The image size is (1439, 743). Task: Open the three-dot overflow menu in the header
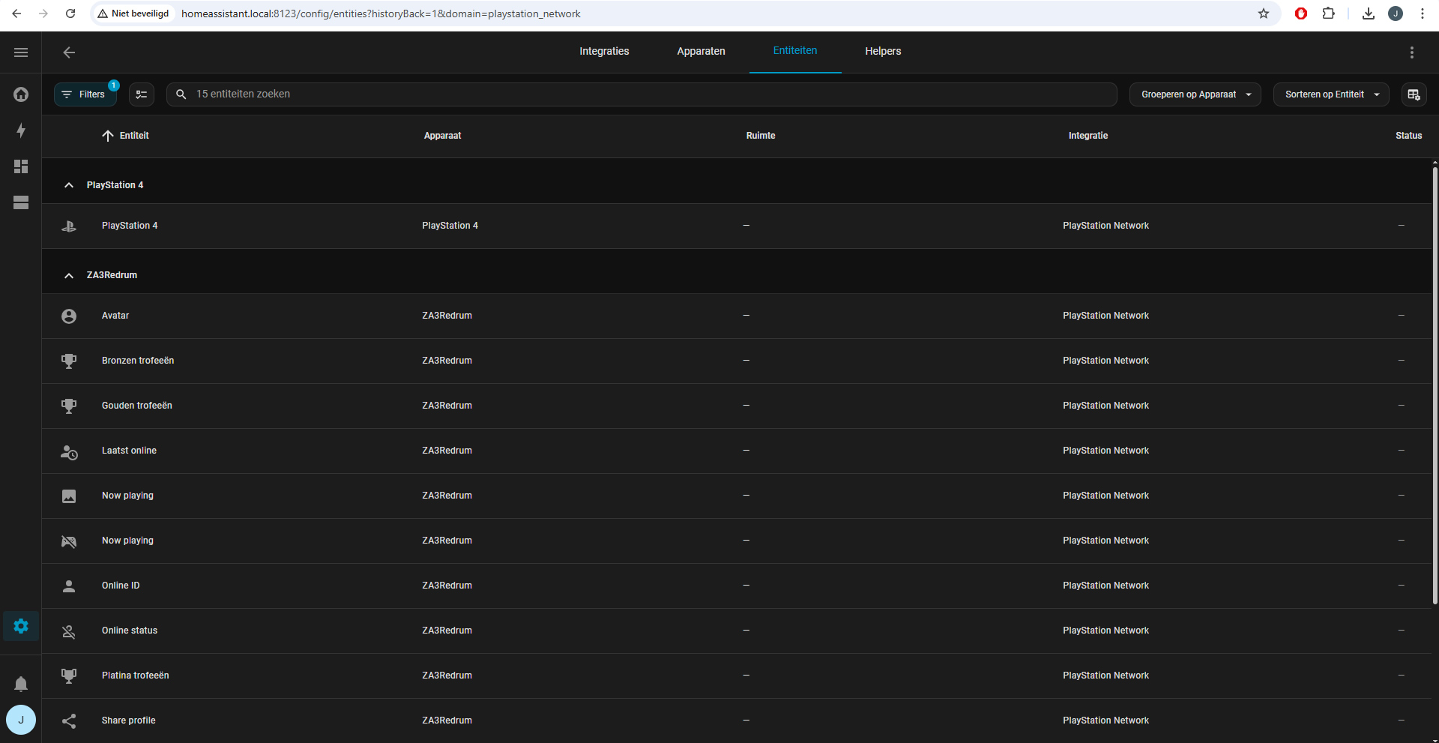1412,52
